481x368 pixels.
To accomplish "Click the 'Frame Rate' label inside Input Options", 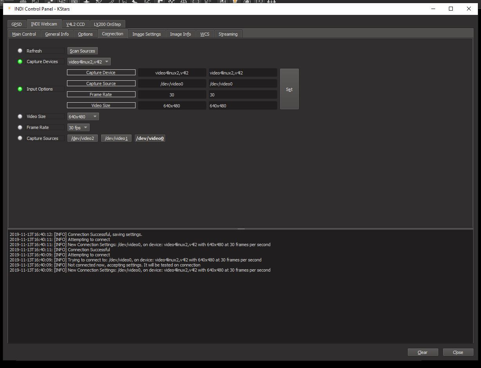I will [101, 94].
